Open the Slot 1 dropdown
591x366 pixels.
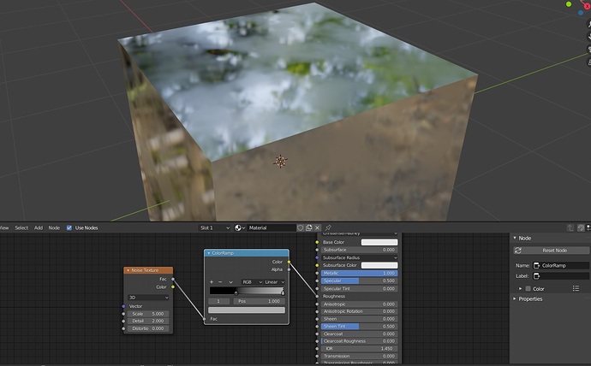pos(214,227)
